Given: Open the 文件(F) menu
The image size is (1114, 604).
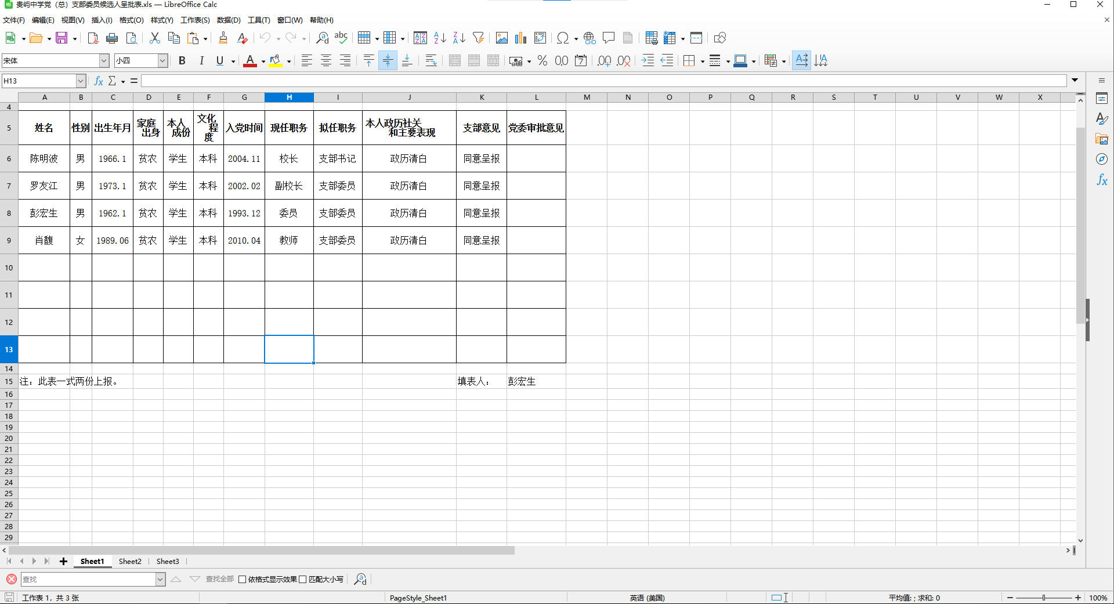Looking at the screenshot, I should (14, 20).
